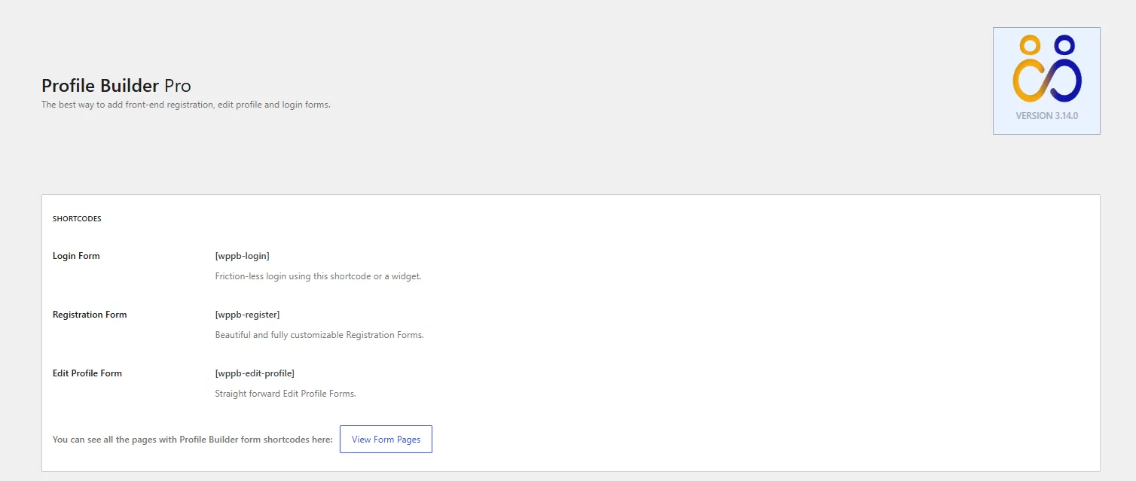Select the [wppb-login] shortcode text

click(242, 256)
